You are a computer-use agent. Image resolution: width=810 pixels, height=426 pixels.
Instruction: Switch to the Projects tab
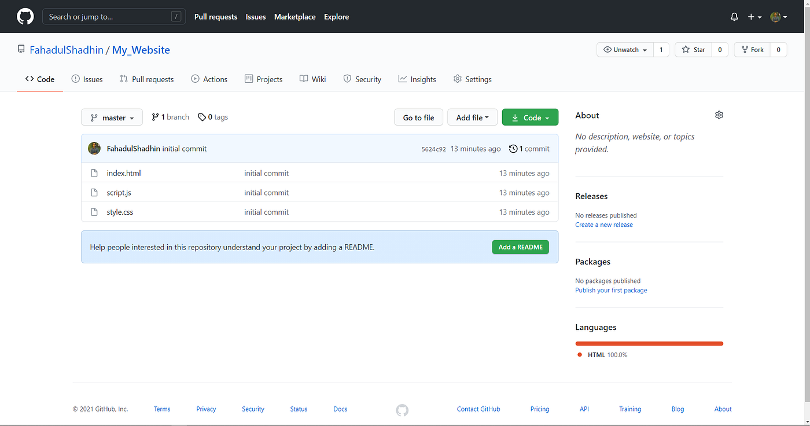[x=263, y=79]
